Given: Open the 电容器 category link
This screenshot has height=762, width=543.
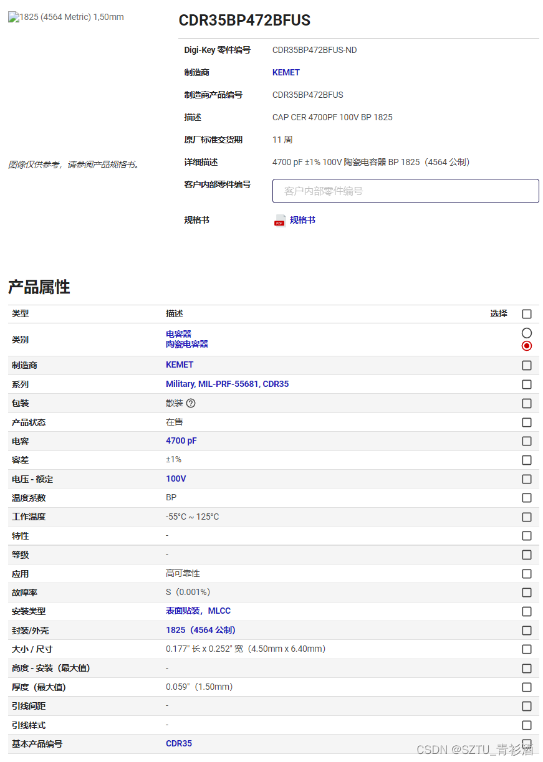Looking at the screenshot, I should 178,334.
